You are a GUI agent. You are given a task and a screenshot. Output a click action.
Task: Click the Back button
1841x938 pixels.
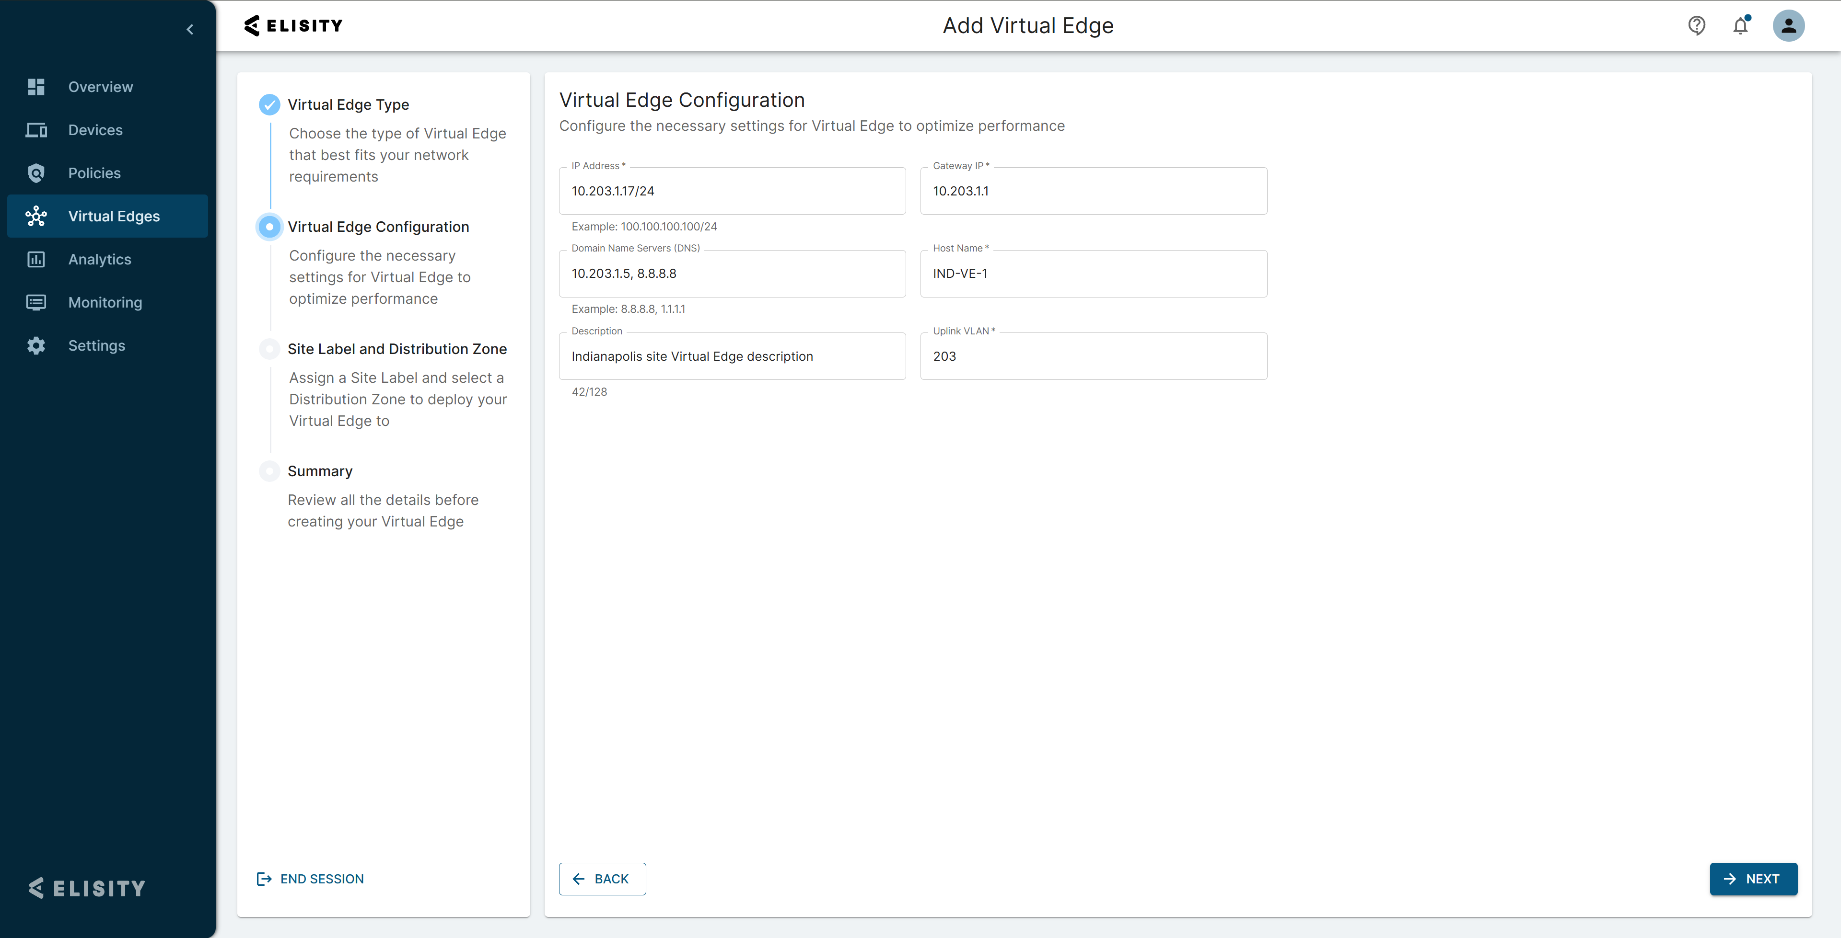point(602,879)
